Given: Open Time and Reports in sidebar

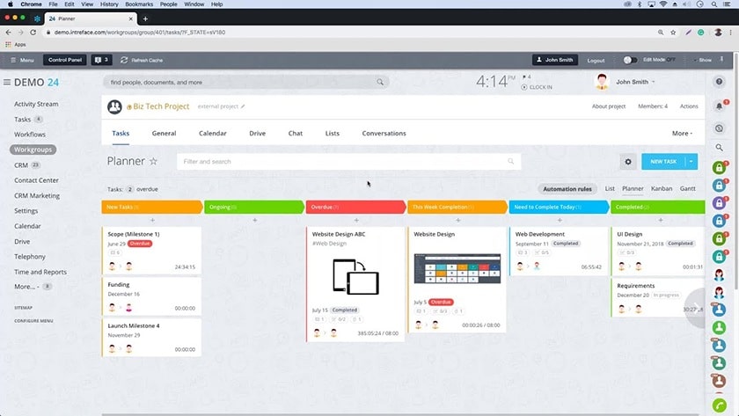Looking at the screenshot, I should point(40,272).
